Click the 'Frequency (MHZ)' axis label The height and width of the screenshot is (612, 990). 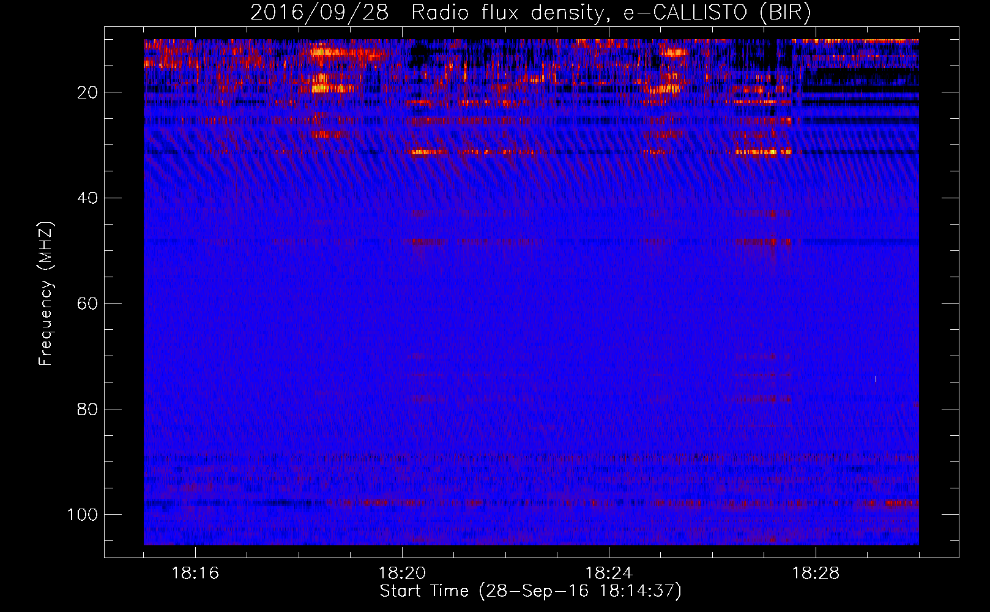(46, 294)
